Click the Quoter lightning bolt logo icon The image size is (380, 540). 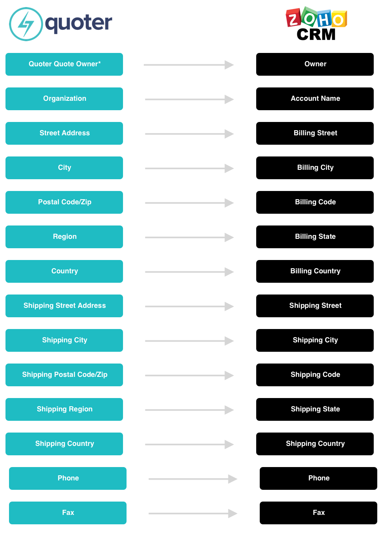click(26, 24)
